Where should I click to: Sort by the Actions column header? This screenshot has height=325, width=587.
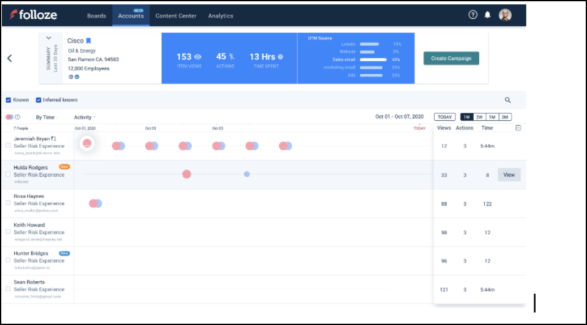pyautogui.click(x=465, y=128)
